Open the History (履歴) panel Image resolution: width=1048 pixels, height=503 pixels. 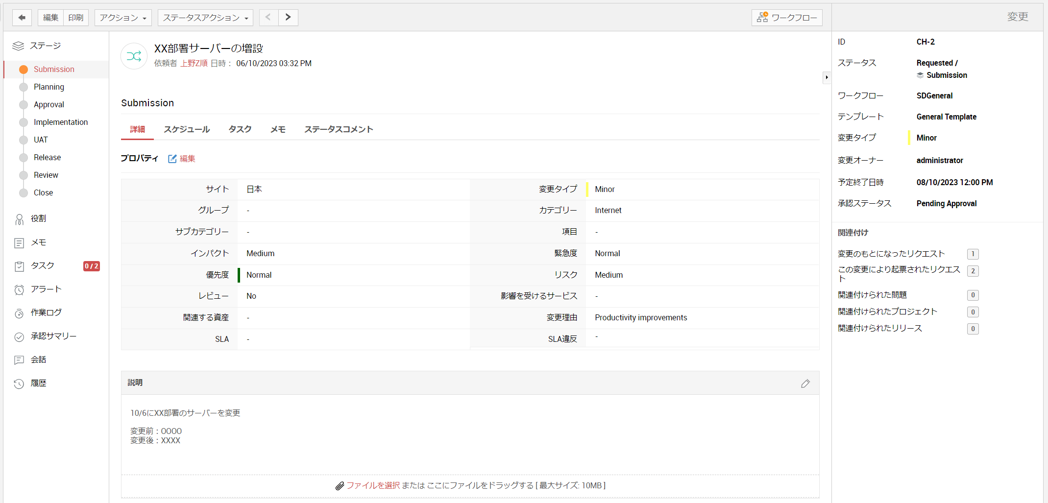(38, 383)
